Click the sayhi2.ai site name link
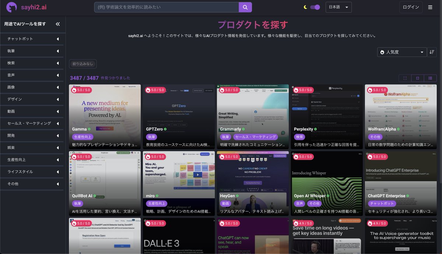Viewport: 442px width, 254px height. (34, 7)
